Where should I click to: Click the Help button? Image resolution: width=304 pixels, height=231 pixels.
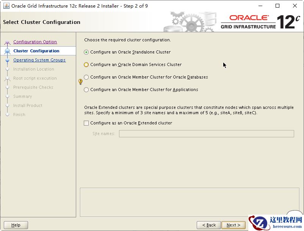16,225
